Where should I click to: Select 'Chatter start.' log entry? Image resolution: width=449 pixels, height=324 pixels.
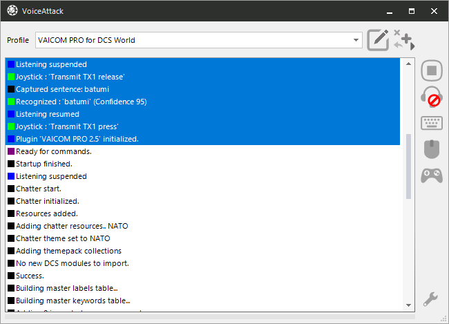(202, 189)
